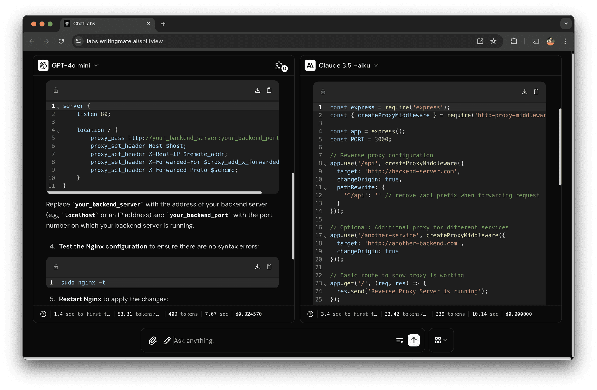
Task: Bookmark this page with the star
Action: 493,41
